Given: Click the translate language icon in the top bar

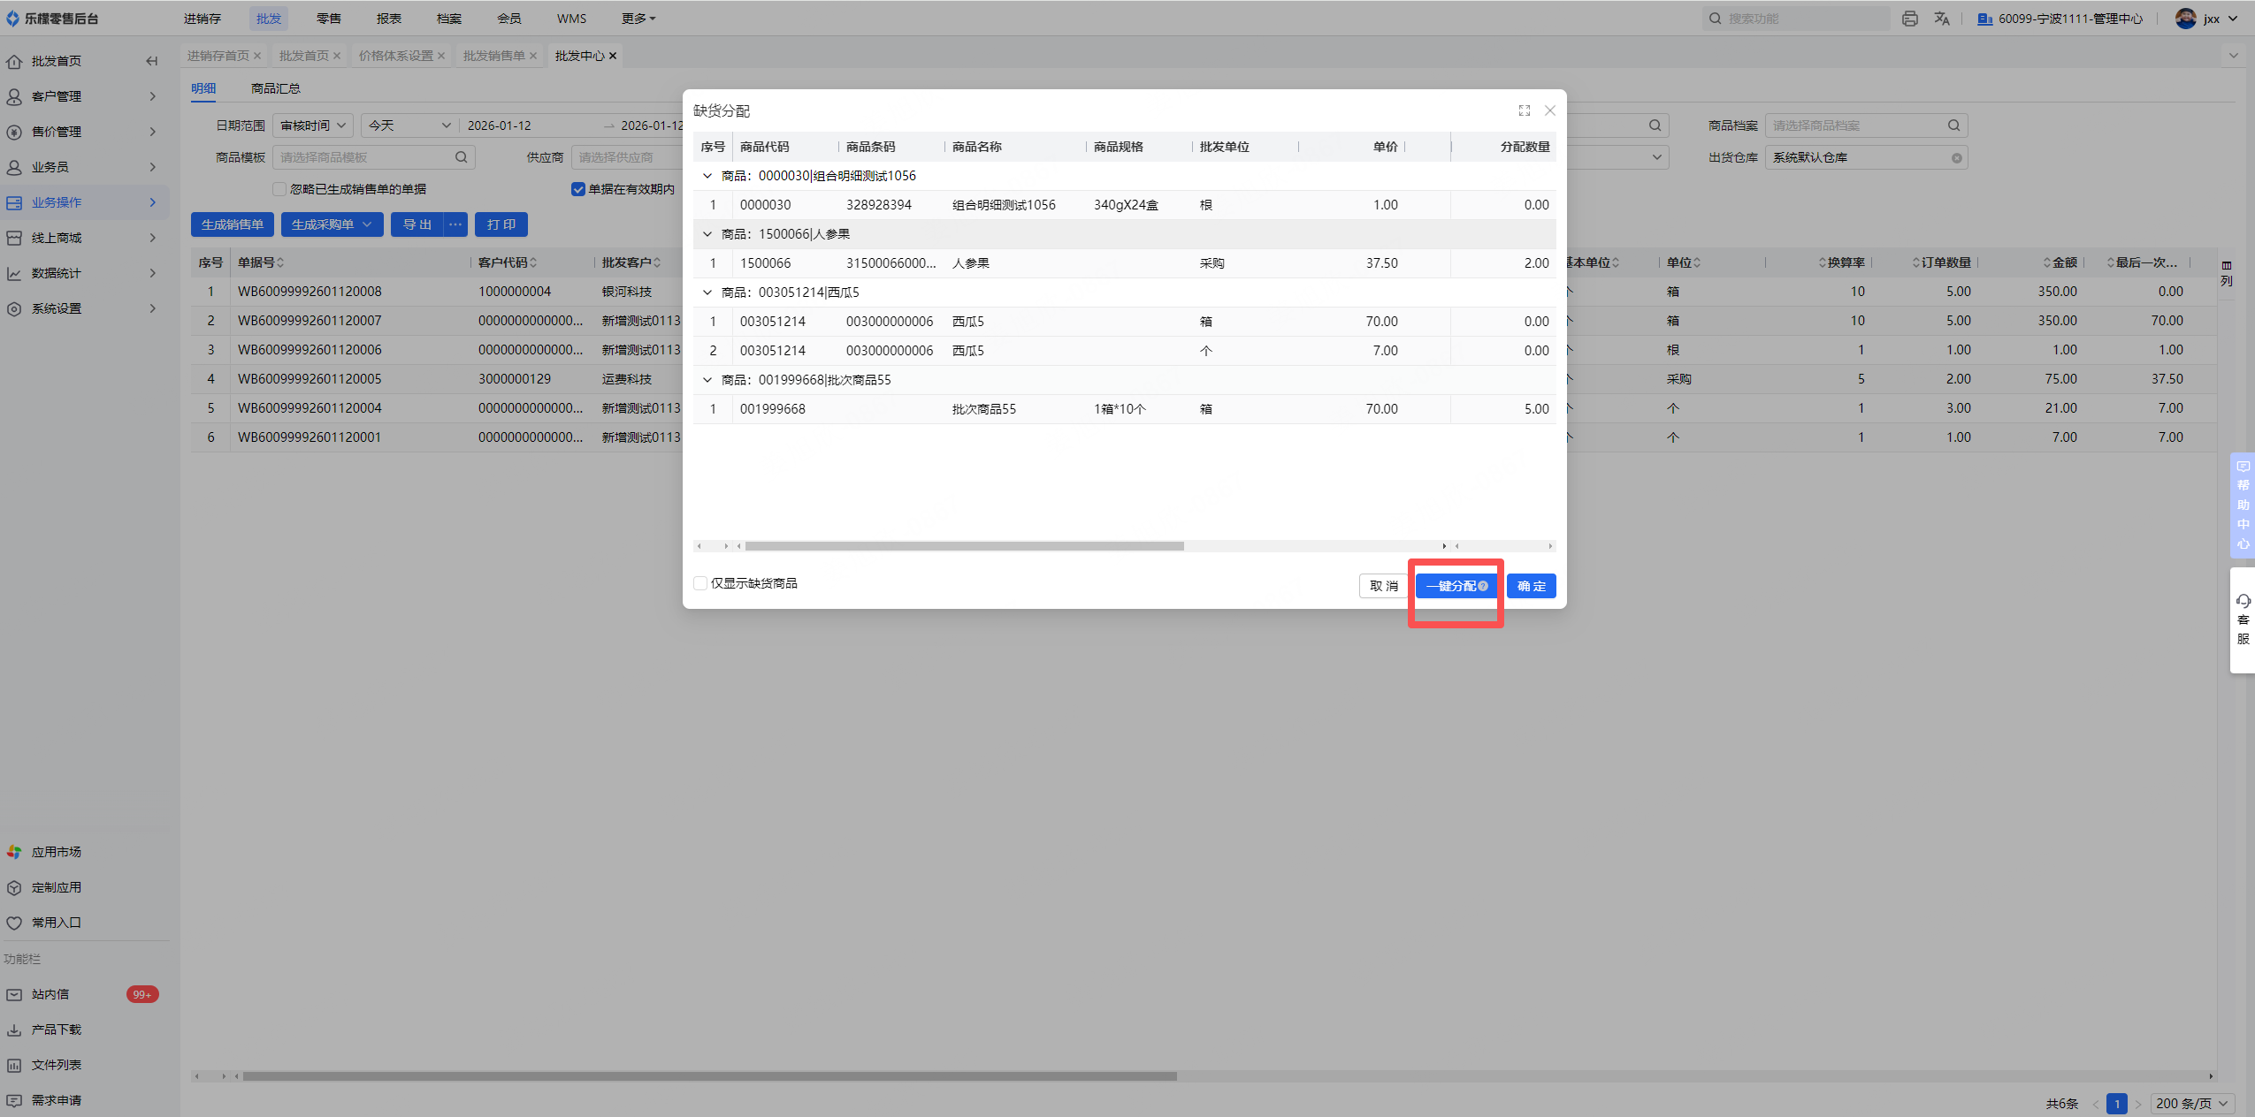Looking at the screenshot, I should click(1941, 19).
